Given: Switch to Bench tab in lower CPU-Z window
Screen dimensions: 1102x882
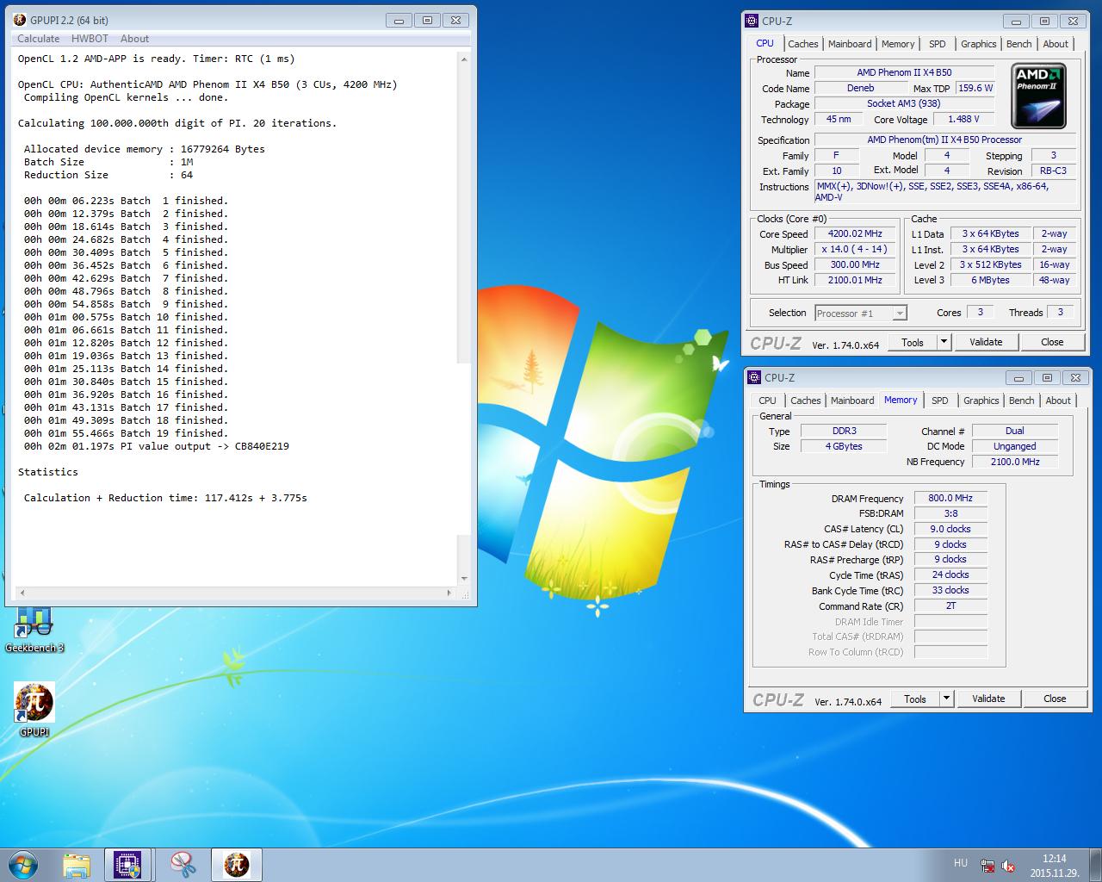Looking at the screenshot, I should (x=1021, y=401).
